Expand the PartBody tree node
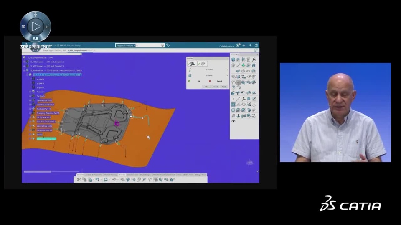Image resolution: width=401 pixels, height=225 pixels. click(x=30, y=96)
